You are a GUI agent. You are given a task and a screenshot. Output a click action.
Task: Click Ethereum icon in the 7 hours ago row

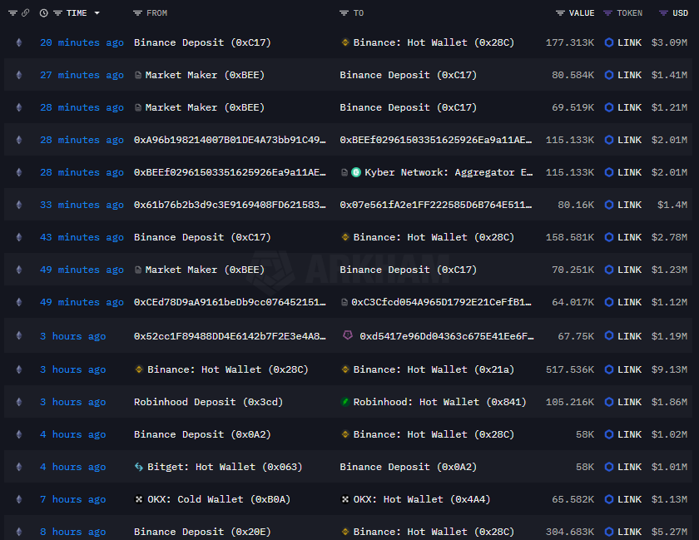tap(18, 499)
